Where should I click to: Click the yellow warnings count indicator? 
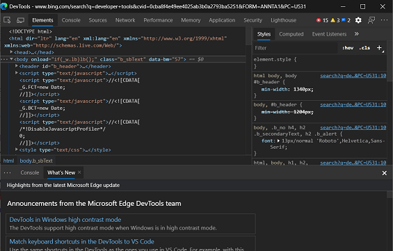[x=335, y=20]
